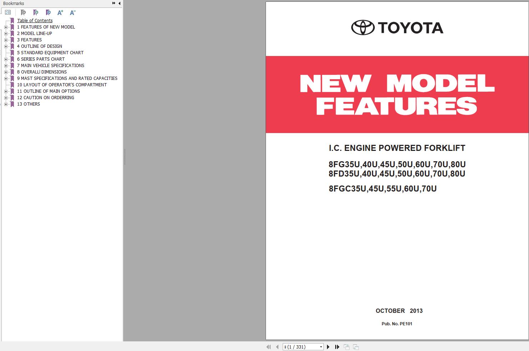The height and width of the screenshot is (351, 529).
Task: Click the bookmark ribbon icon beside 10 LAYOUT OF OPERATOR'S COMPARTMENT
Action: point(12,85)
